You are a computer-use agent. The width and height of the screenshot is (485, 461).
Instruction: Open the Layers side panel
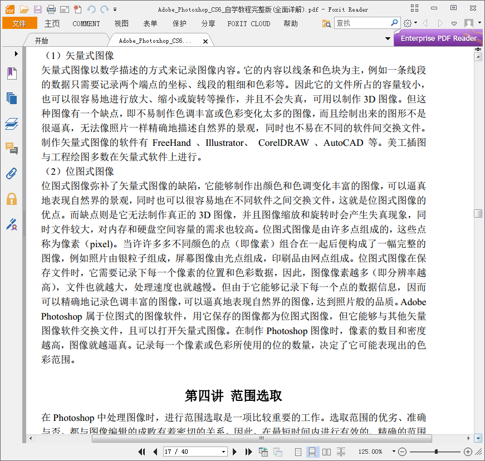point(12,124)
